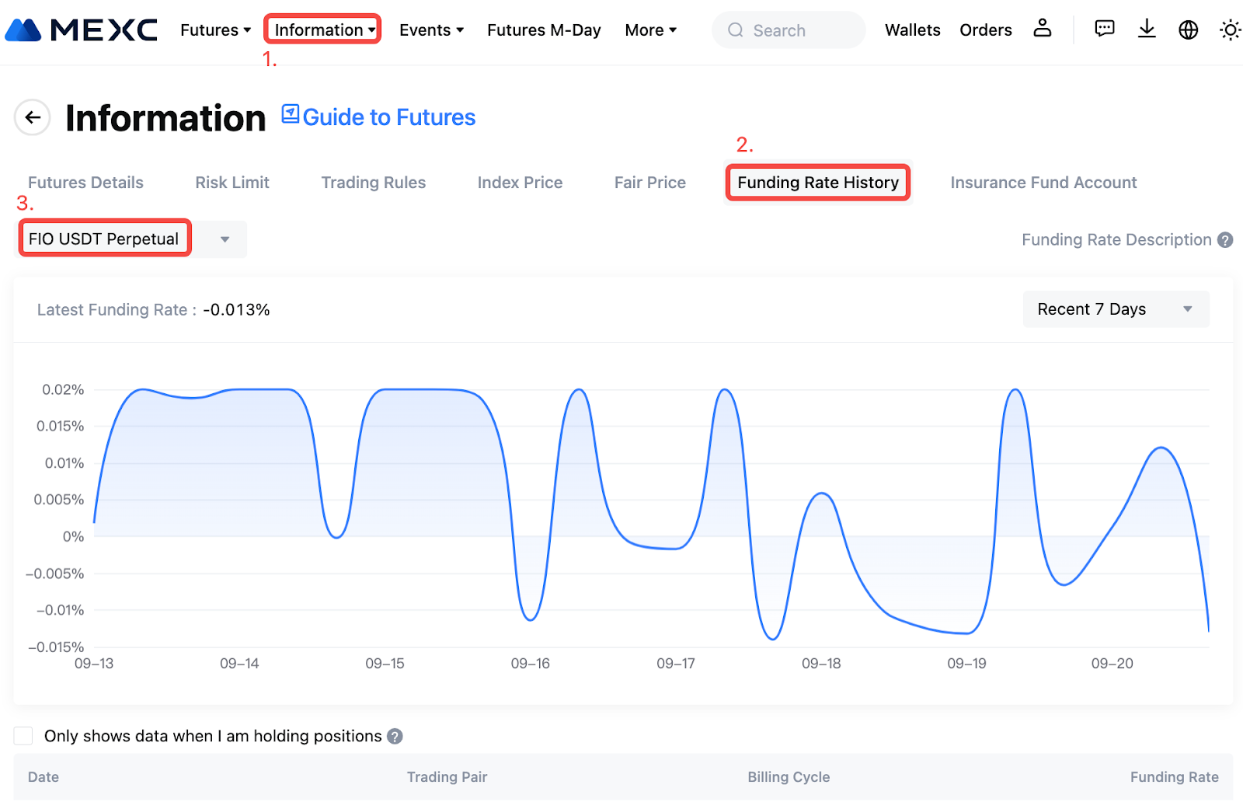This screenshot has width=1243, height=802.
Task: Switch to the Funding Rate History tab
Action: pyautogui.click(x=817, y=183)
